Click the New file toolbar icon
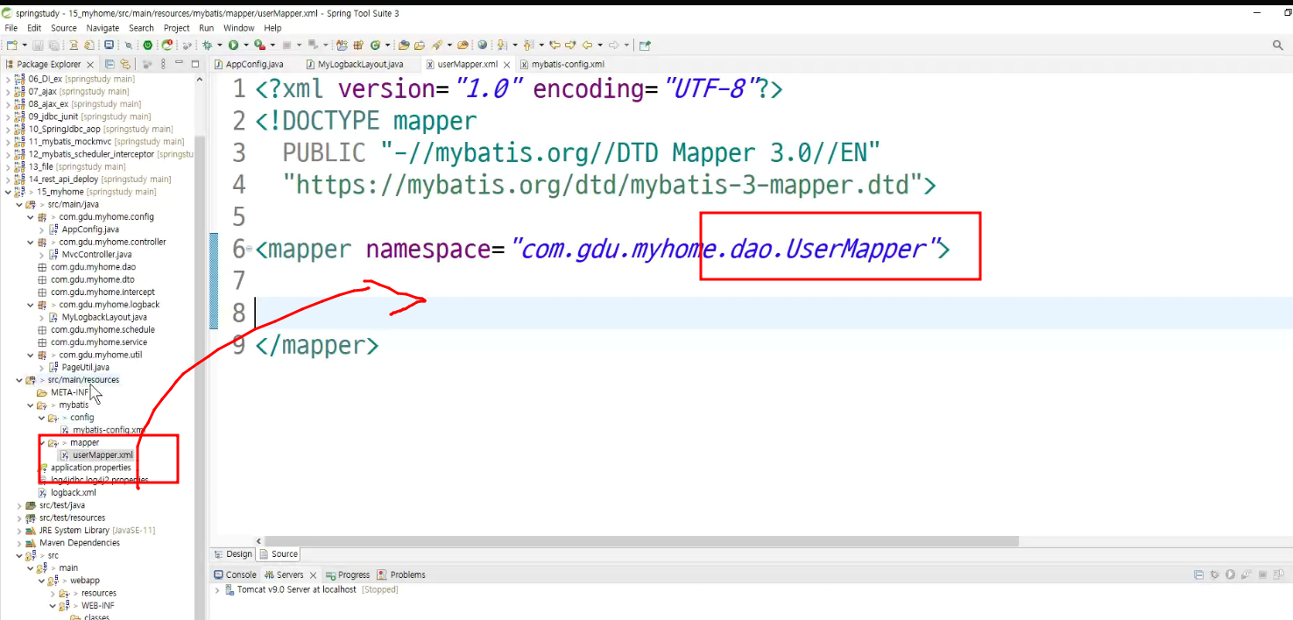1293x620 pixels. point(11,45)
